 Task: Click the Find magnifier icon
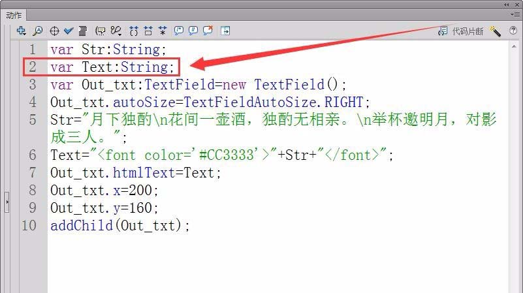[x=37, y=31]
